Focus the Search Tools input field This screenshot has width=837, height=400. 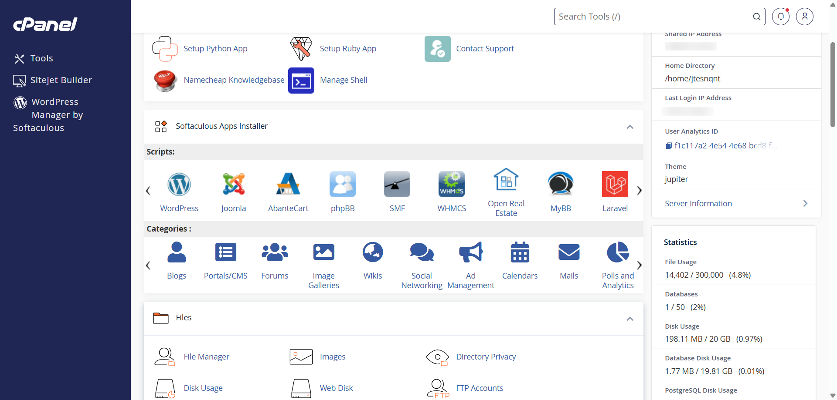[x=654, y=17]
